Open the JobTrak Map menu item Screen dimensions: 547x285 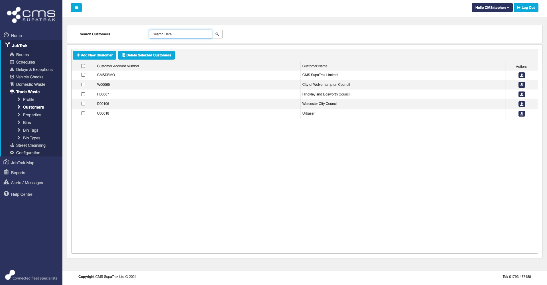pos(23,163)
